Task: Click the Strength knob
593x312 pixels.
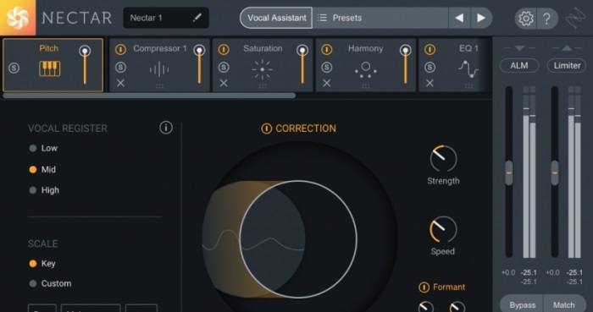Action: pyautogui.click(x=443, y=159)
